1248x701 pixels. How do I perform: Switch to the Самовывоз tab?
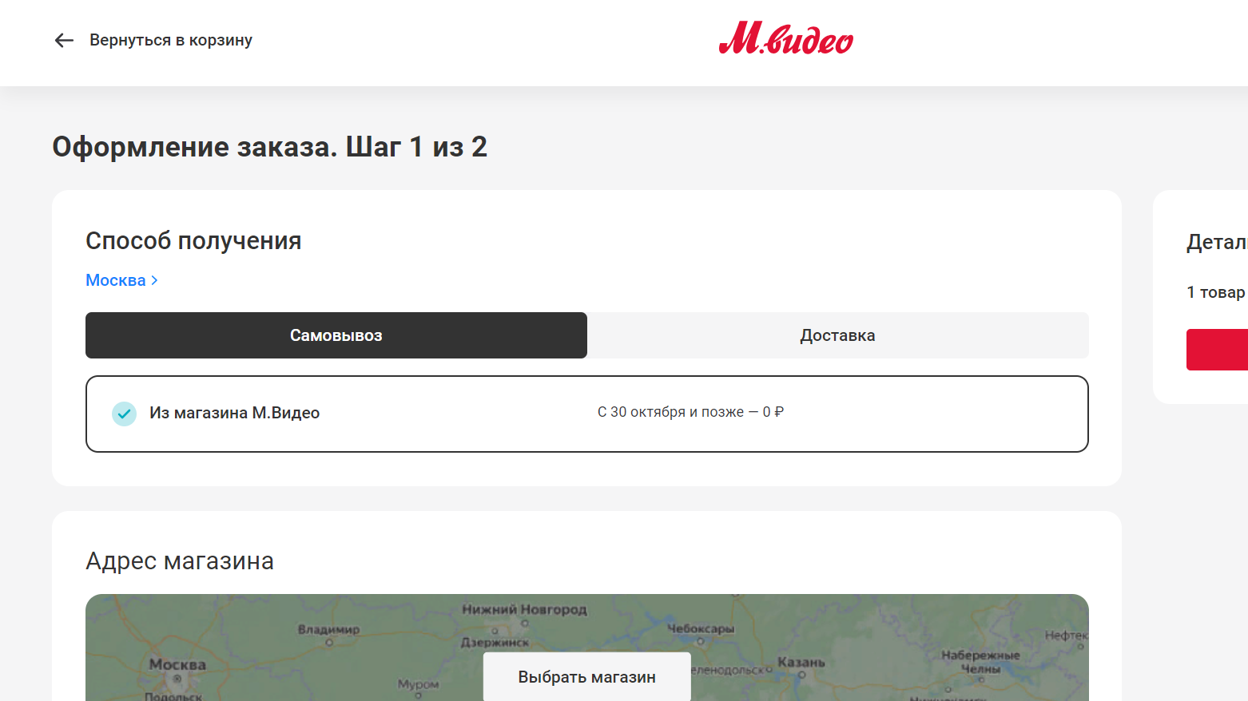336,335
